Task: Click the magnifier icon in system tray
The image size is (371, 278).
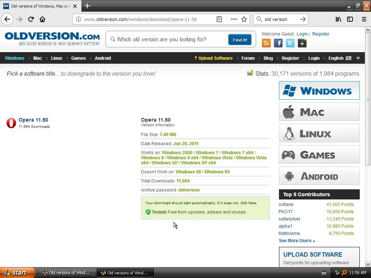Action: (344, 273)
